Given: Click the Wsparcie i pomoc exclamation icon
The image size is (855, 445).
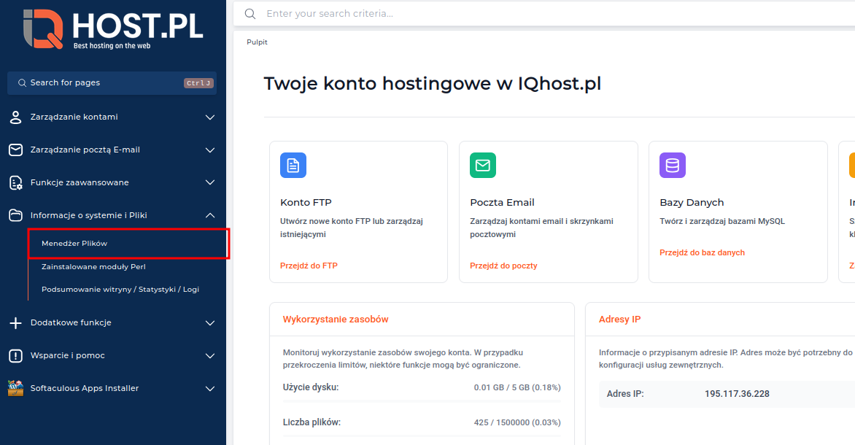Looking at the screenshot, I should coord(15,356).
